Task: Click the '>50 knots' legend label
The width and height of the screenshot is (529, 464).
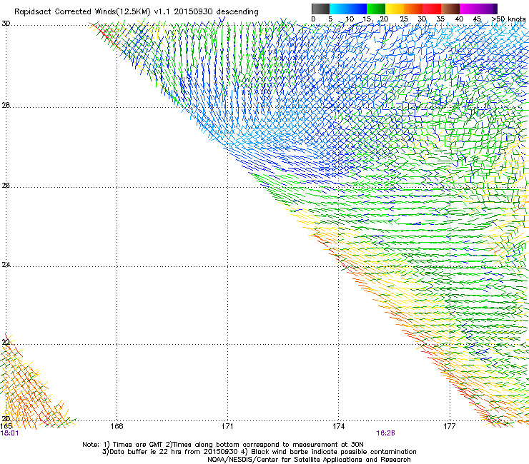Action: pos(508,19)
